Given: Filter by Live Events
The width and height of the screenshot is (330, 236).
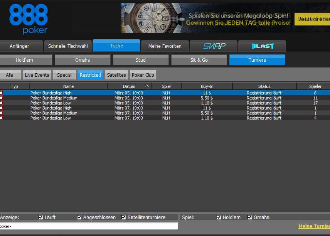Looking at the screenshot, I should coord(37,75).
